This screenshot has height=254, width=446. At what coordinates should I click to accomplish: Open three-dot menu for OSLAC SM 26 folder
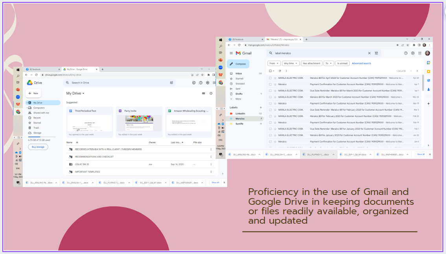point(211,164)
